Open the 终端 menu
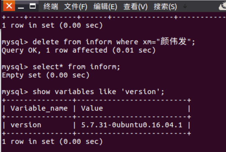 pyautogui.click(x=51, y=7)
